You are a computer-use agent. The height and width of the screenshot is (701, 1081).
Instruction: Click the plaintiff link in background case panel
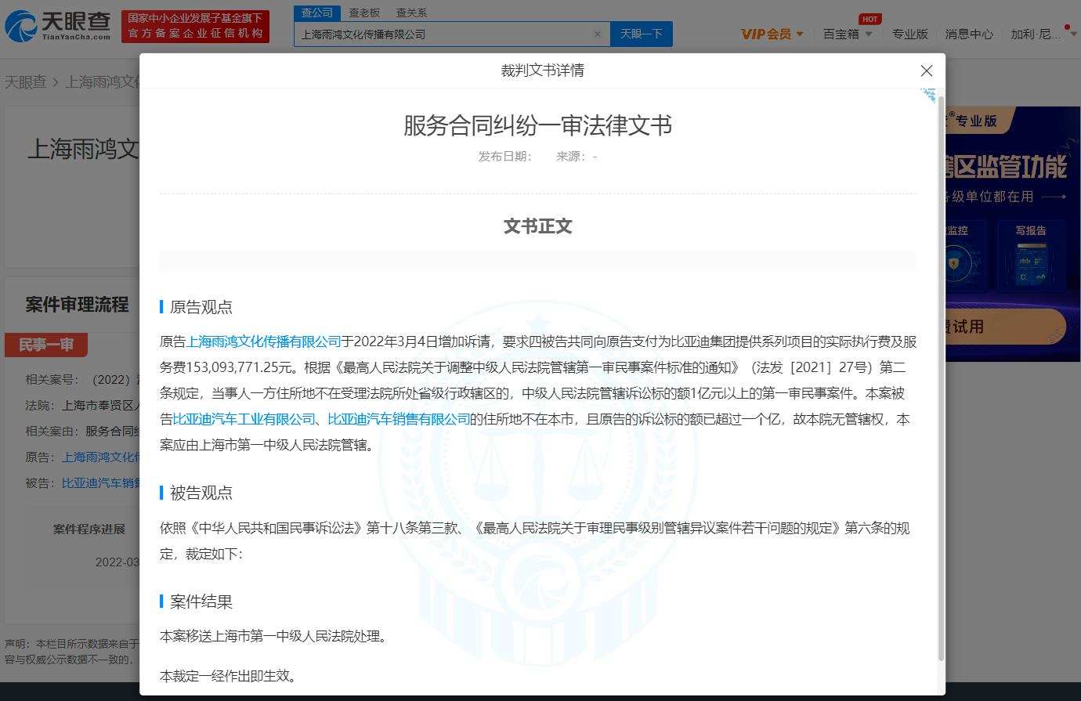pos(101,457)
